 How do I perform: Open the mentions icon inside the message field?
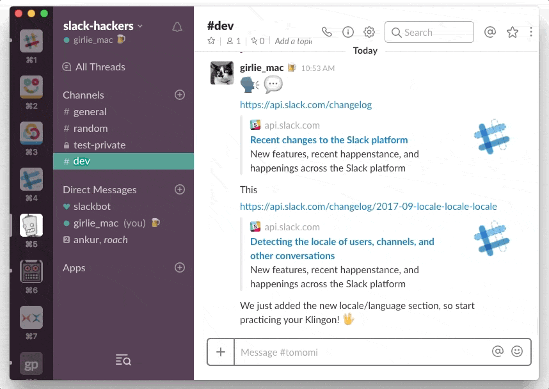(x=498, y=351)
